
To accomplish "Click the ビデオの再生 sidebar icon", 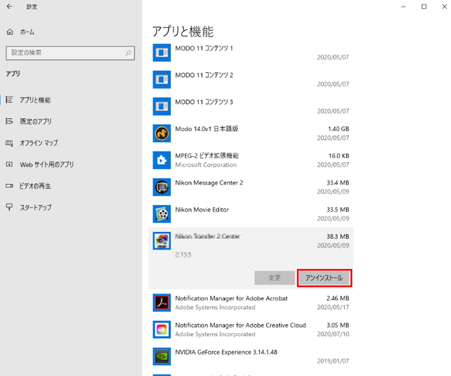I will point(9,186).
